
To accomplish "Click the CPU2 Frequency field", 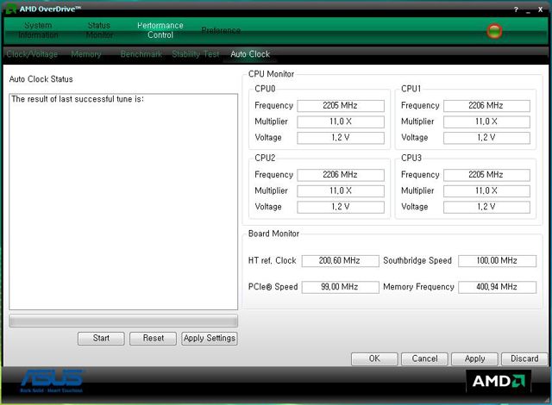I will click(341, 175).
